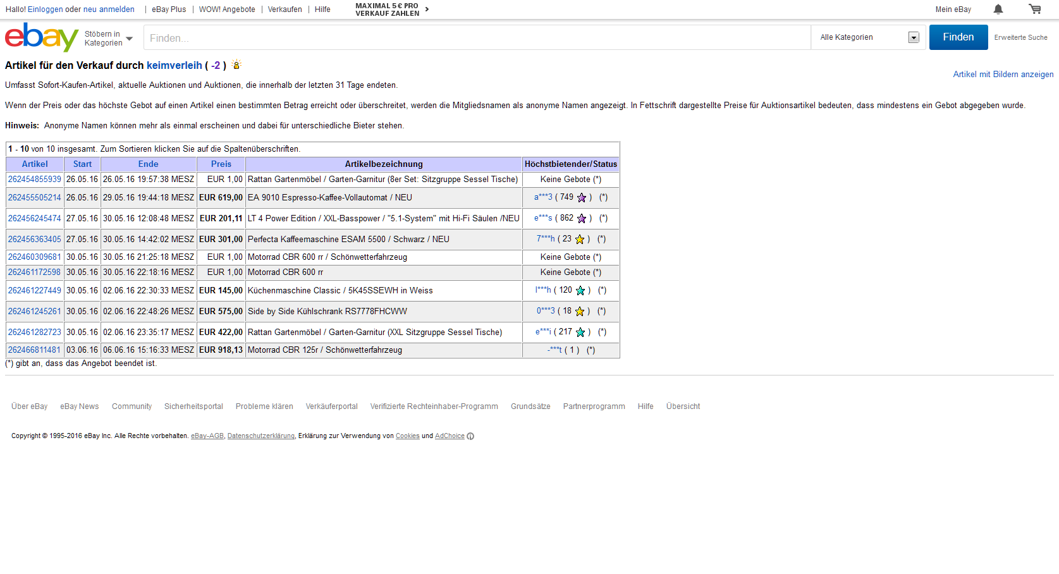Sort table by Ende column
Screen dimensions: 1059x574
click(149, 164)
